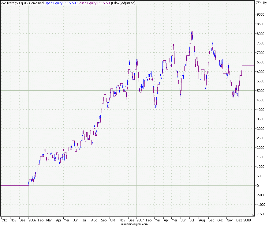Select the 9000 value on the price axis
The height and width of the screenshot is (226, 269).
click(x=260, y=14)
